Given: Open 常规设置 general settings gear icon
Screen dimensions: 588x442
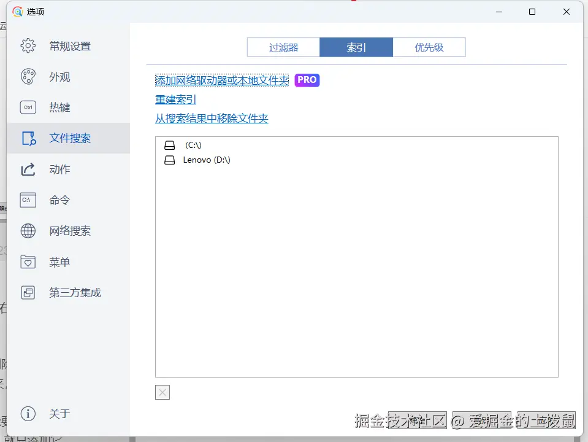Looking at the screenshot, I should [28, 46].
